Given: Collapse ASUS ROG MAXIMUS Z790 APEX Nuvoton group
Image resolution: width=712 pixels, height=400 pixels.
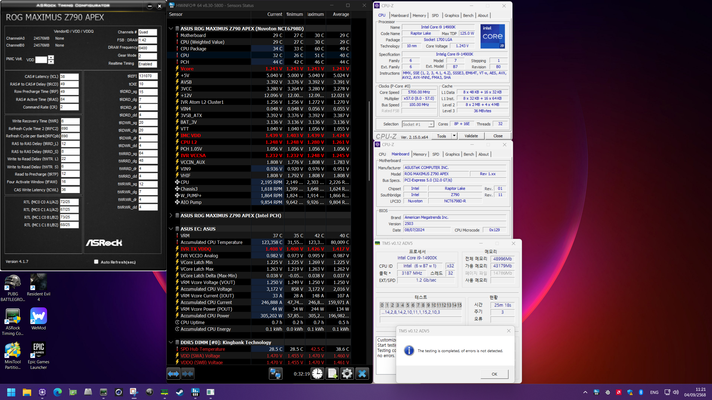Looking at the screenshot, I should (x=171, y=28).
